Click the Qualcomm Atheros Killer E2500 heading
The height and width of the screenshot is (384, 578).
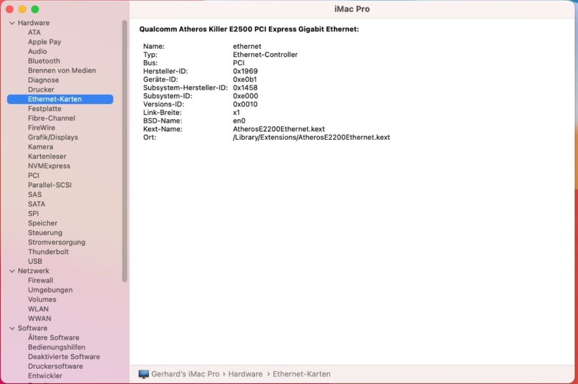pos(249,29)
